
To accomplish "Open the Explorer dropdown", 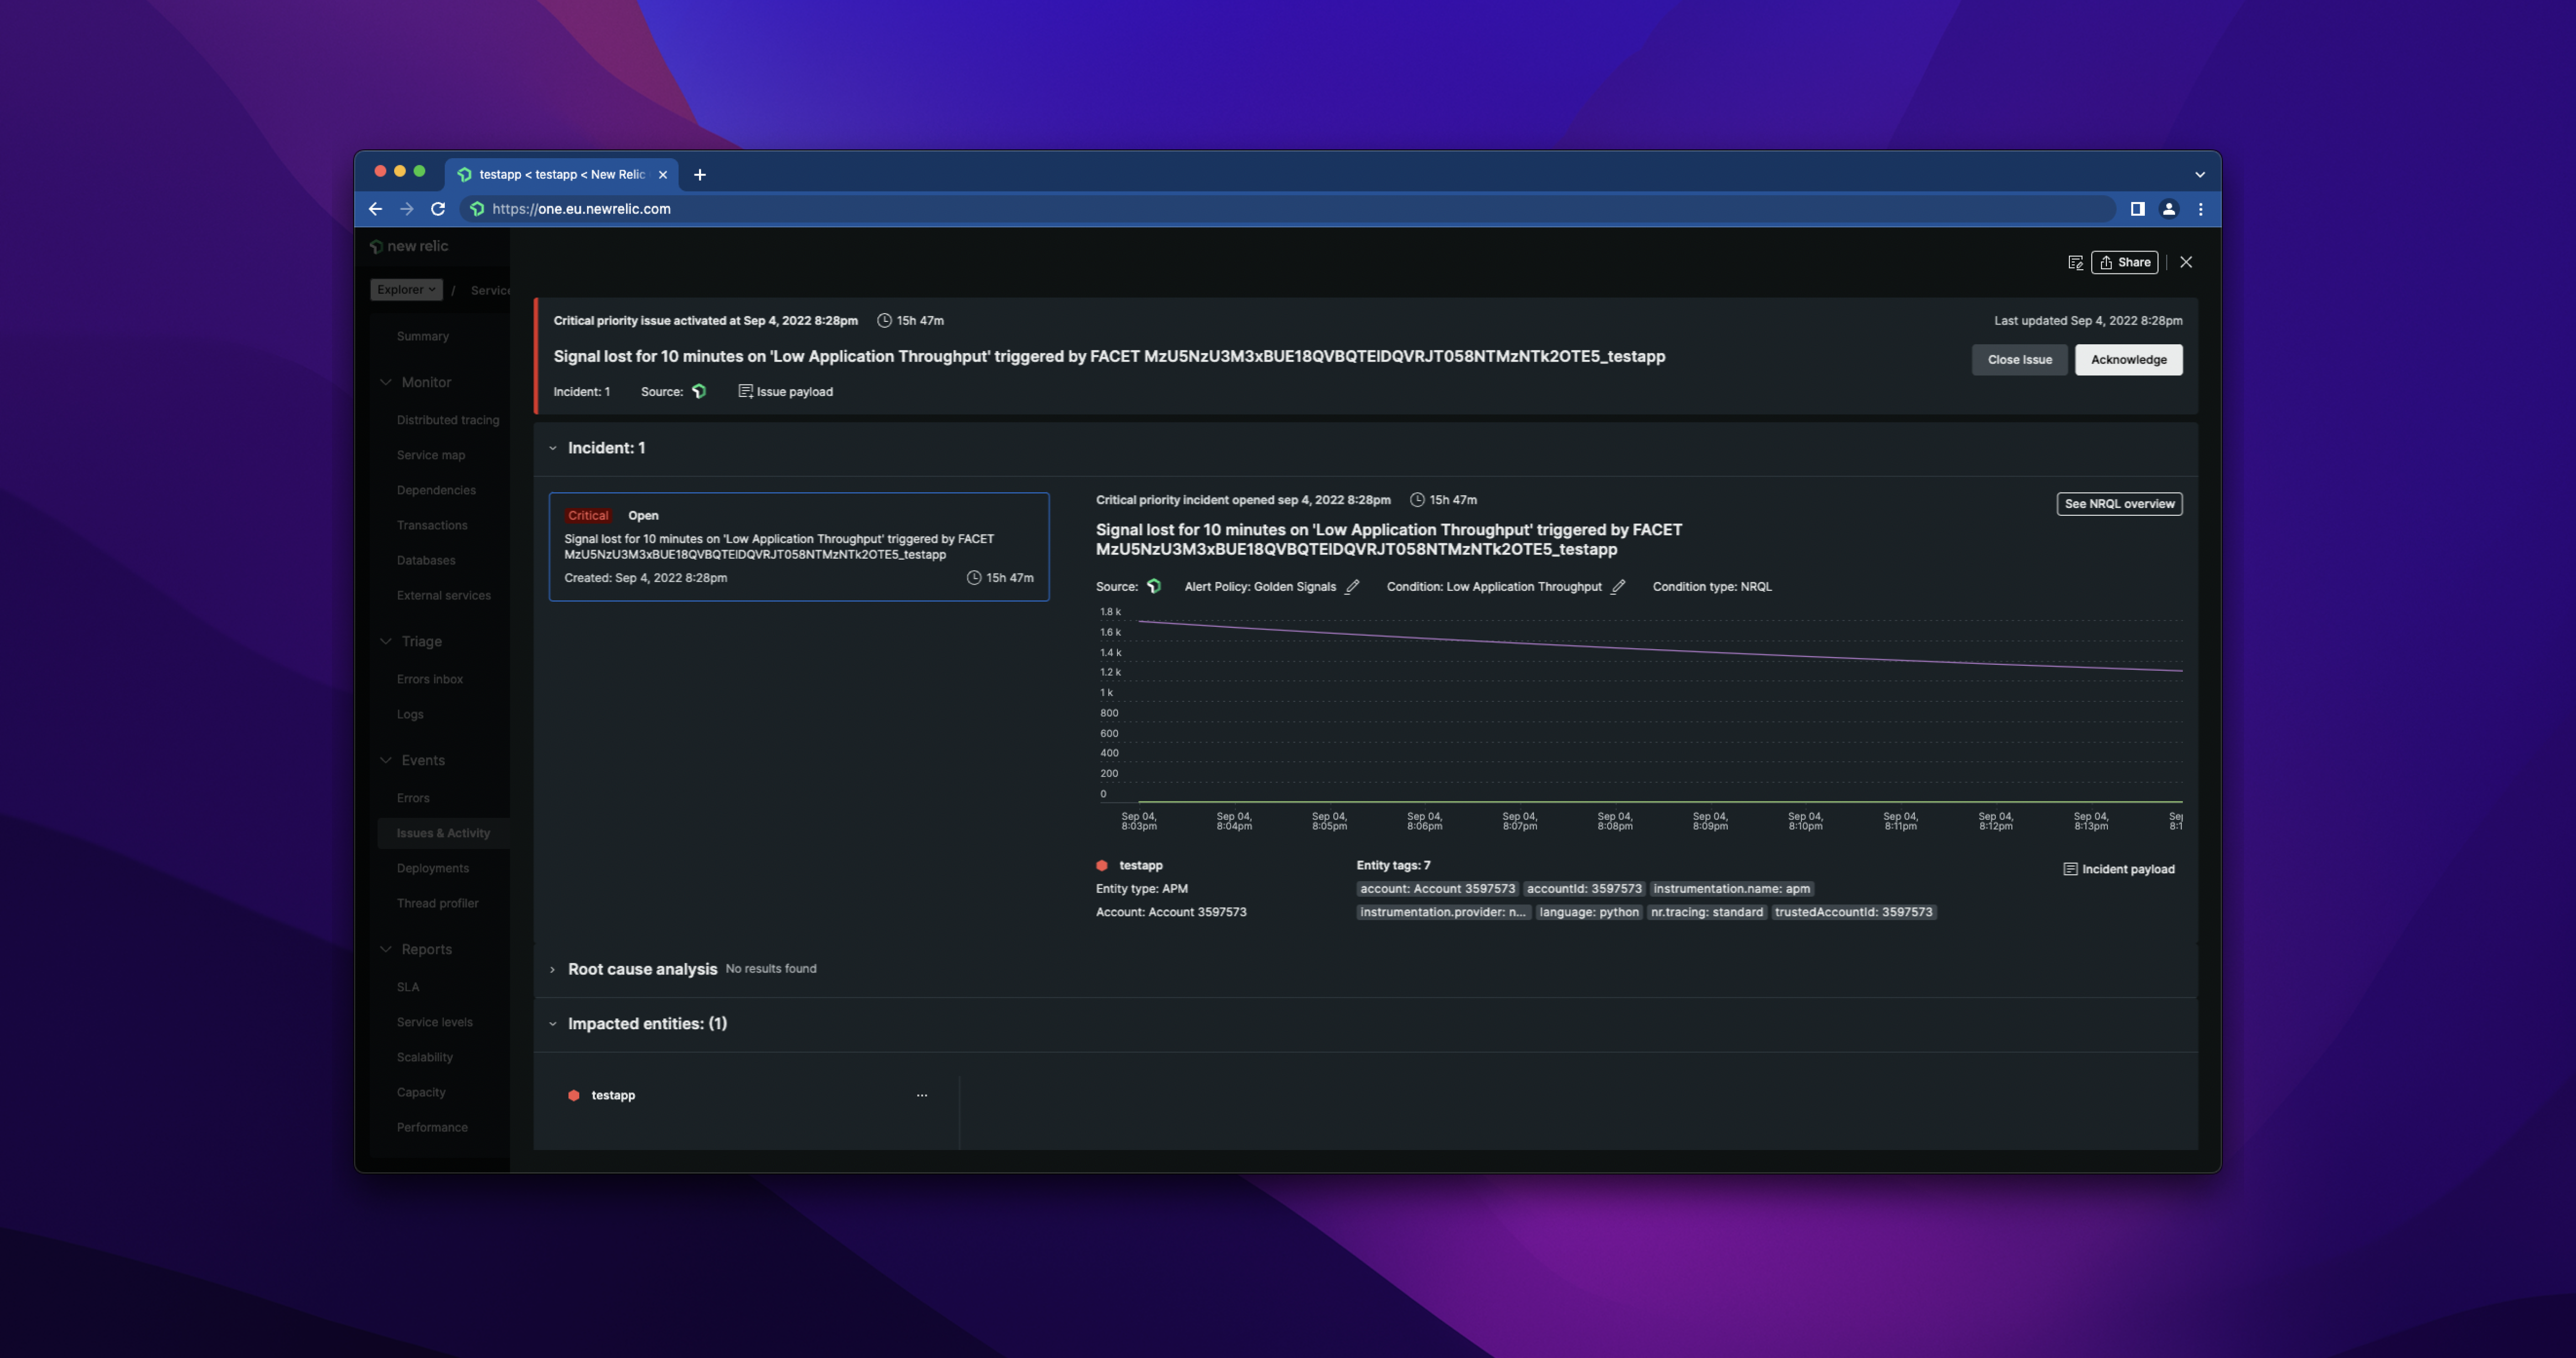I will click(406, 289).
